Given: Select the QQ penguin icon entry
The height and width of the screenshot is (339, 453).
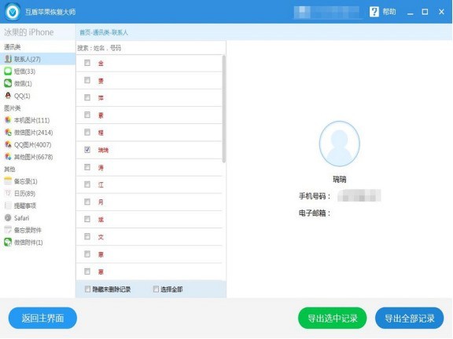Looking at the screenshot, I should 8,96.
